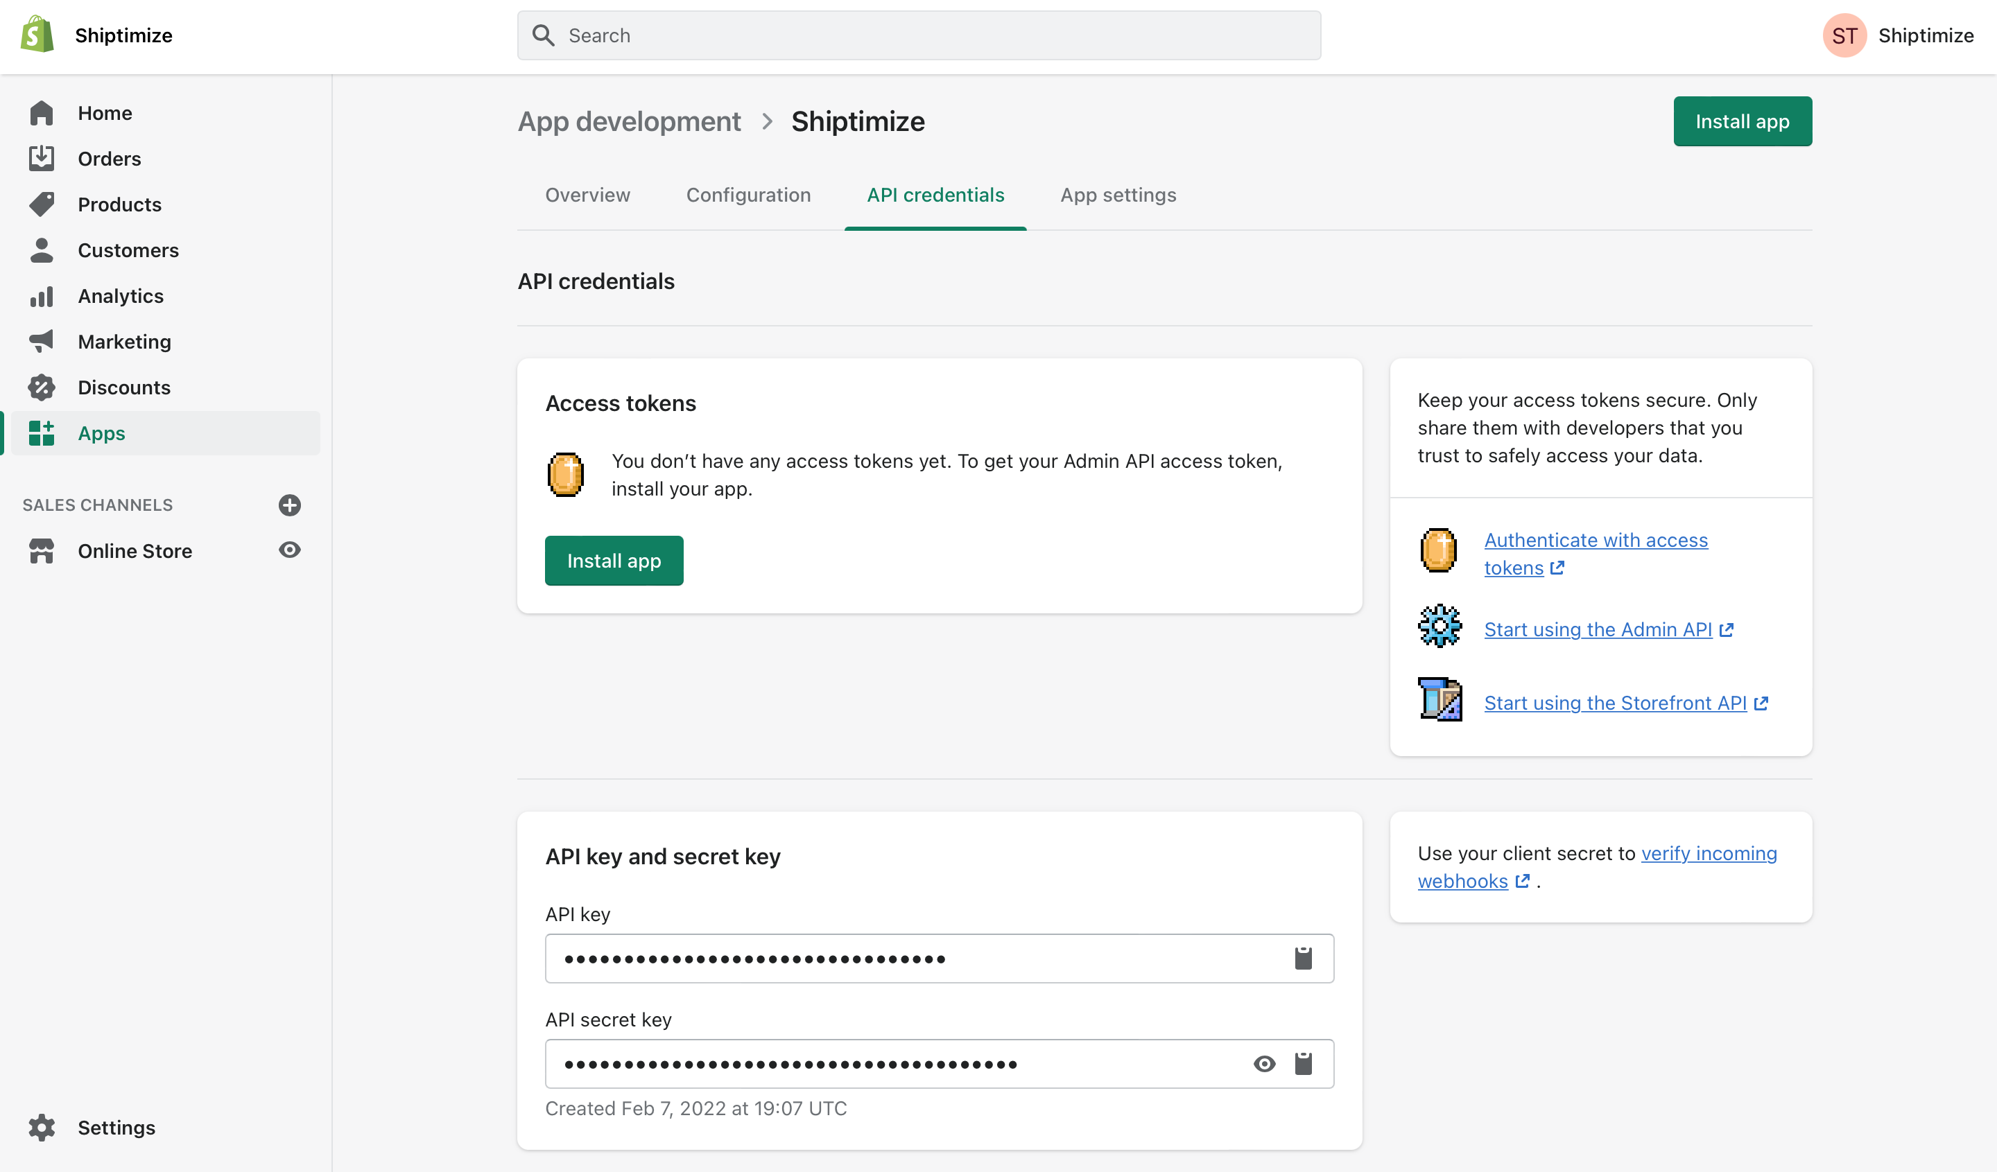Focus the Search input field
The width and height of the screenshot is (1997, 1172).
point(919,35)
